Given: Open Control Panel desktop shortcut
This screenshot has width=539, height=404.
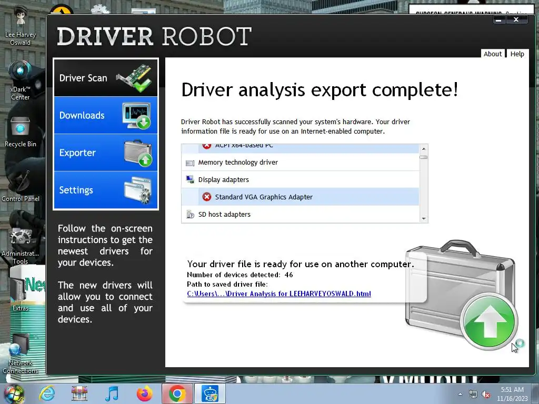Looking at the screenshot, I should coord(21,185).
